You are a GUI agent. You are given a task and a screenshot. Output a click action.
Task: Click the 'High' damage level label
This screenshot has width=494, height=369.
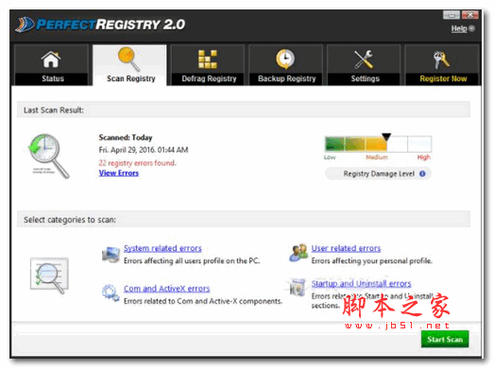coord(424,157)
